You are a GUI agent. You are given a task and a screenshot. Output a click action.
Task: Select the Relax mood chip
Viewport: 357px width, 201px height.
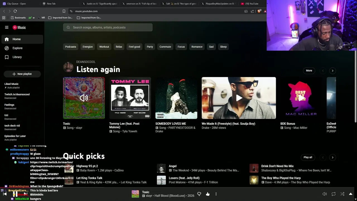coord(119,47)
